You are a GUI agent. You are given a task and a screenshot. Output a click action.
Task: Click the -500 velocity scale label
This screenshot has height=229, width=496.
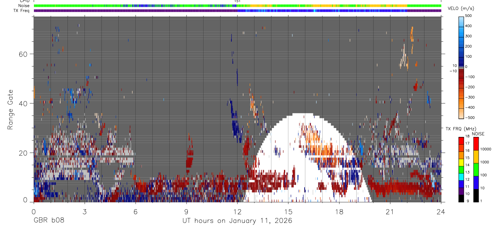click(469, 118)
